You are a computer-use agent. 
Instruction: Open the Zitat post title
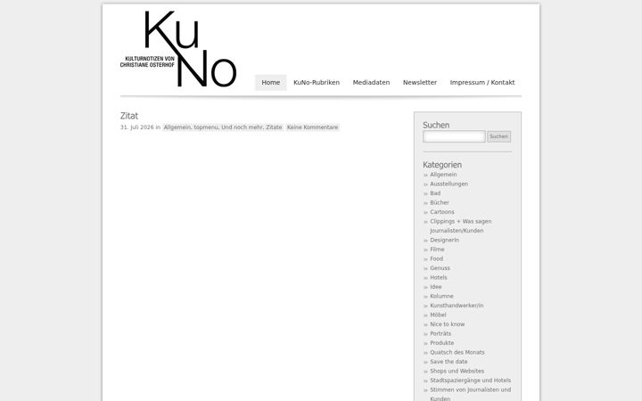click(x=129, y=116)
